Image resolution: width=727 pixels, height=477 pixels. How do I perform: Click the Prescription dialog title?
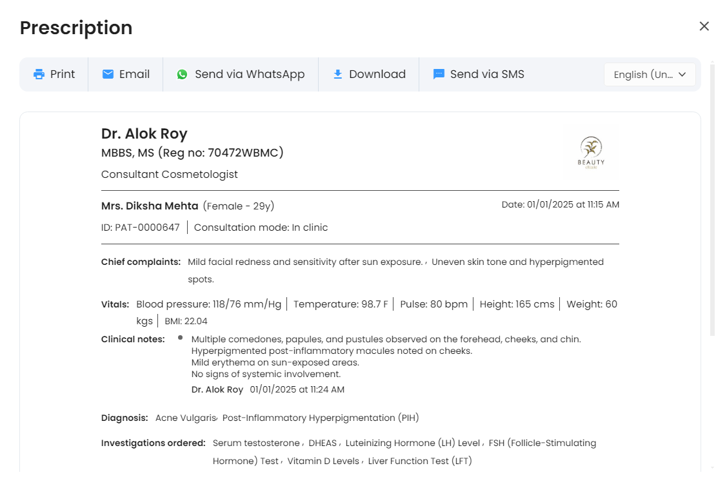coord(76,28)
